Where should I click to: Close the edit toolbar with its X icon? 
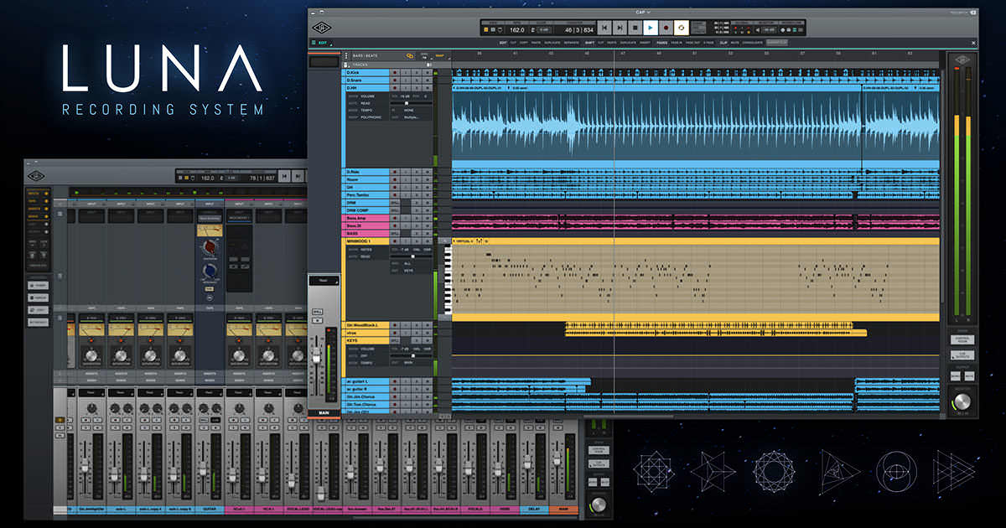pyautogui.click(x=973, y=43)
